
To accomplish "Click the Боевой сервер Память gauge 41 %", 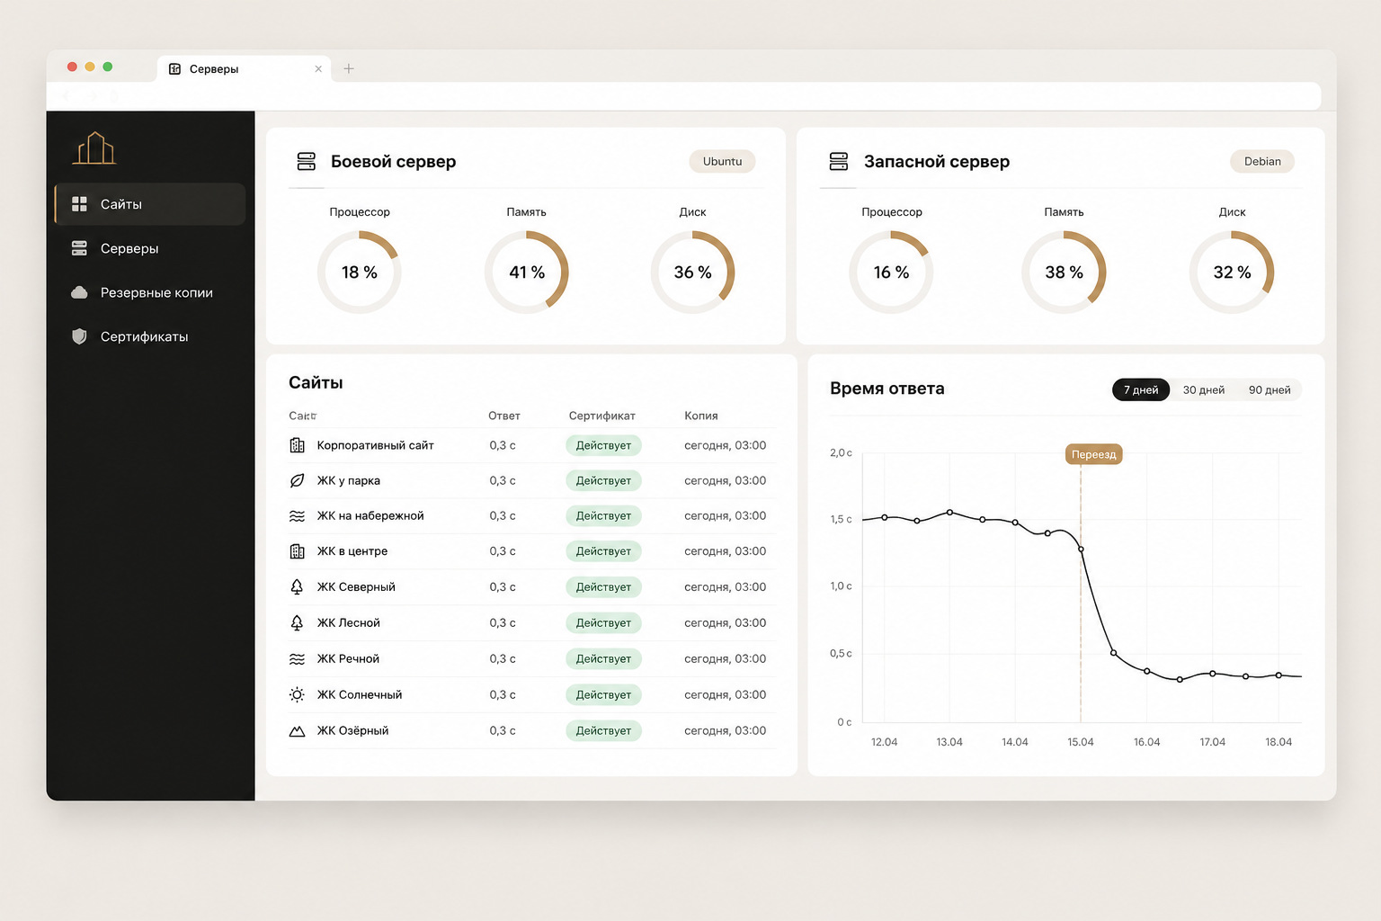I will tap(527, 272).
